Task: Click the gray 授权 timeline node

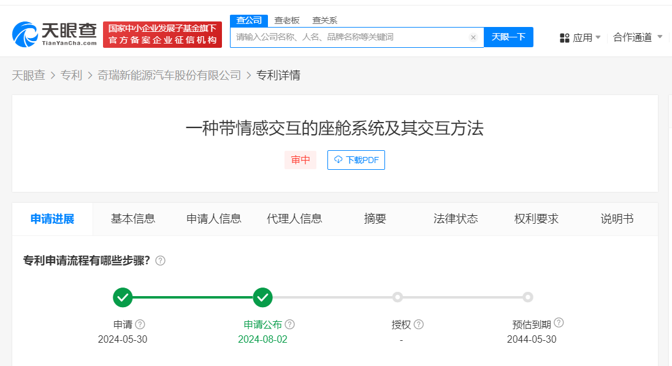Action: (397, 297)
